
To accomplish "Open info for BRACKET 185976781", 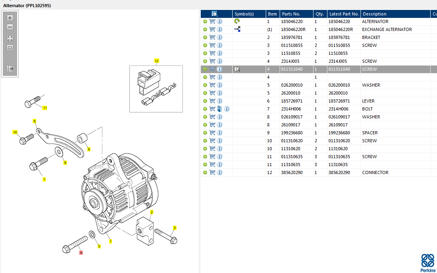I will (219, 37).
